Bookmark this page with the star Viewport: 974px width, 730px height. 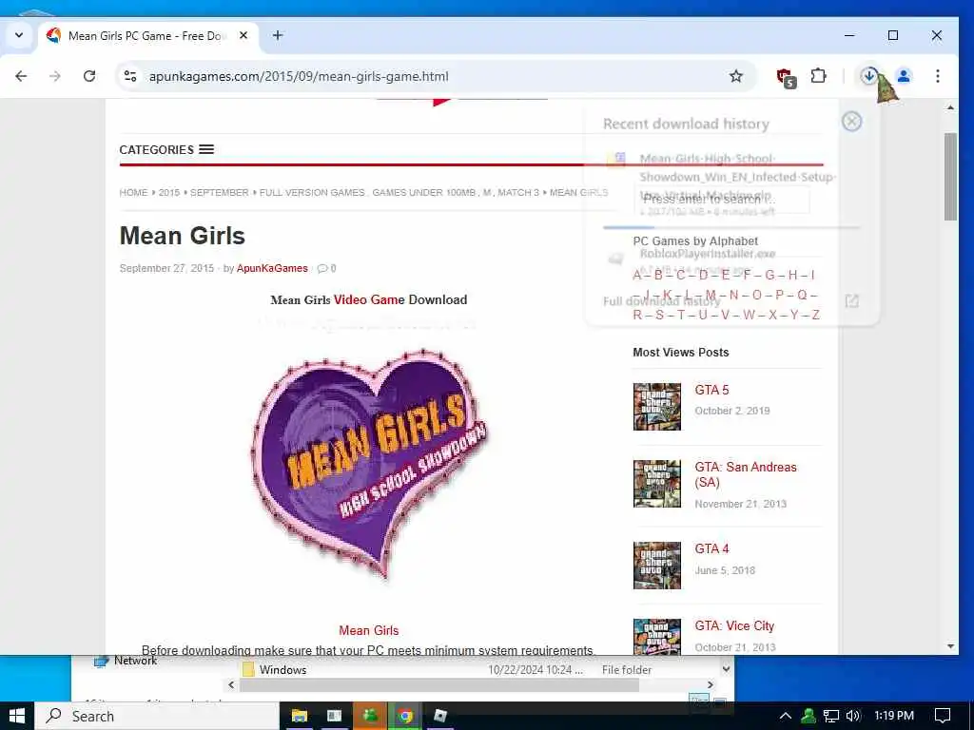pos(736,76)
